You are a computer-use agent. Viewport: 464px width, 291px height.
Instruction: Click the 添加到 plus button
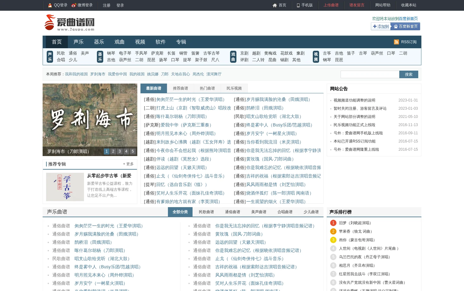[x=381, y=26]
